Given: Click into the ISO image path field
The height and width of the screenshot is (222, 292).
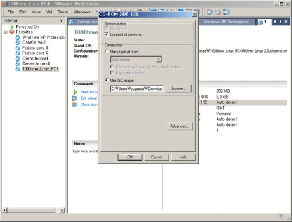Looking at the screenshot, I should tap(137, 89).
